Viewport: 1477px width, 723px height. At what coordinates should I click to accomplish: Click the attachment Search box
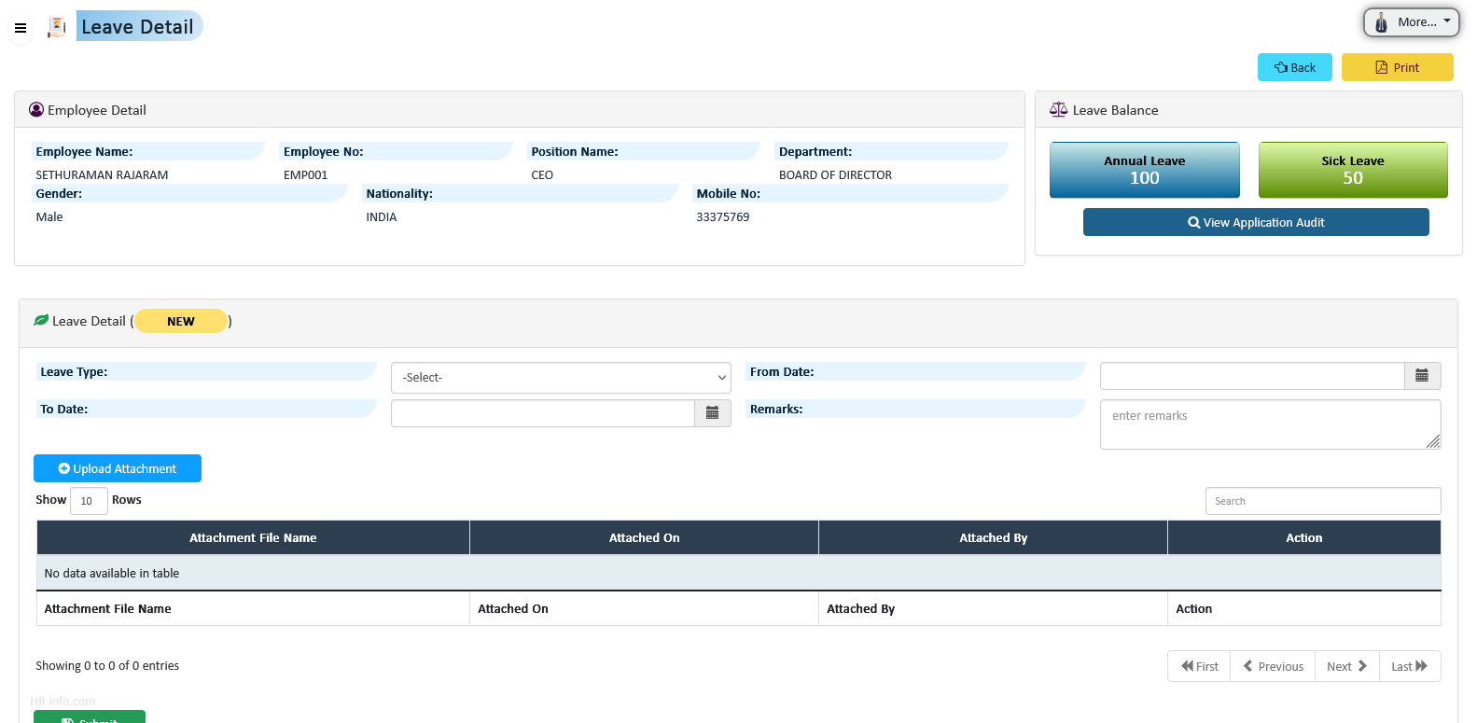1322,501
